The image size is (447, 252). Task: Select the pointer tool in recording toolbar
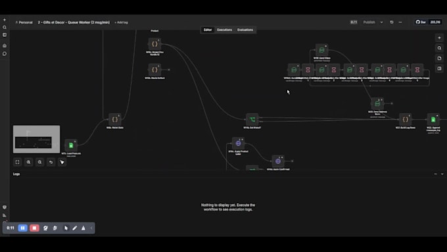[66, 228]
